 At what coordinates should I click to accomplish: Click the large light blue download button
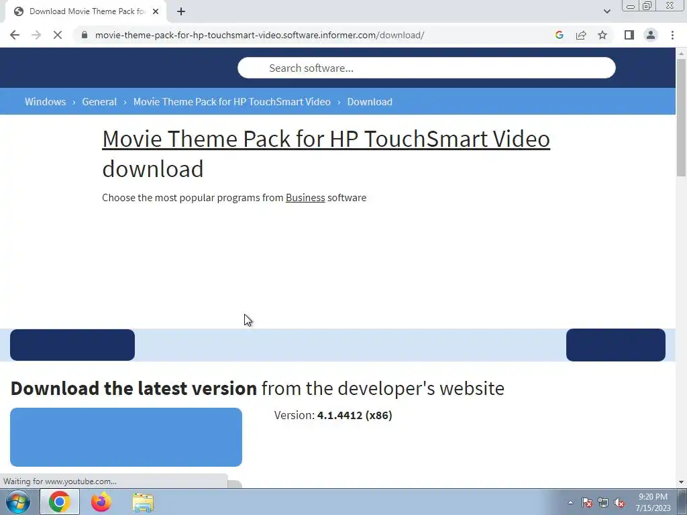(x=126, y=437)
